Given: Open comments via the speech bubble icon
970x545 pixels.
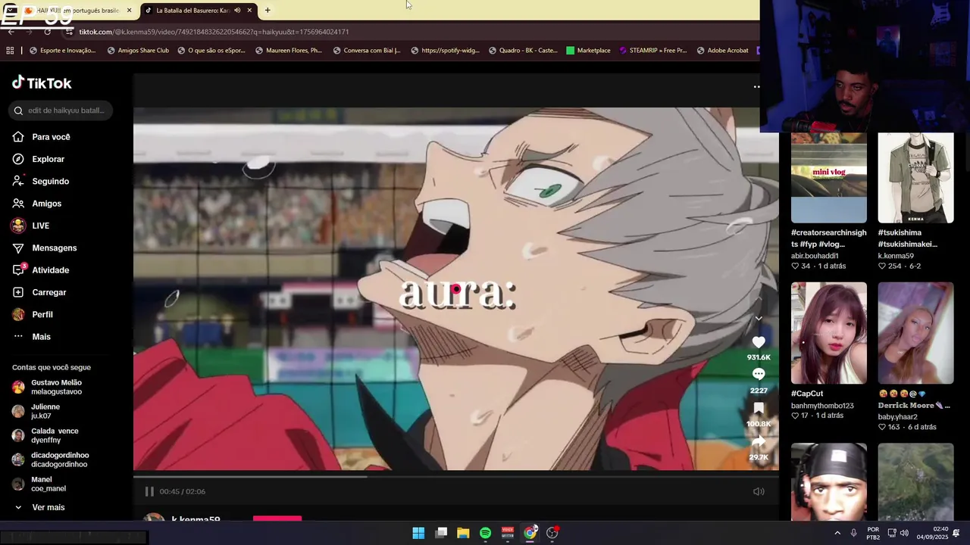Looking at the screenshot, I should 759,374.
